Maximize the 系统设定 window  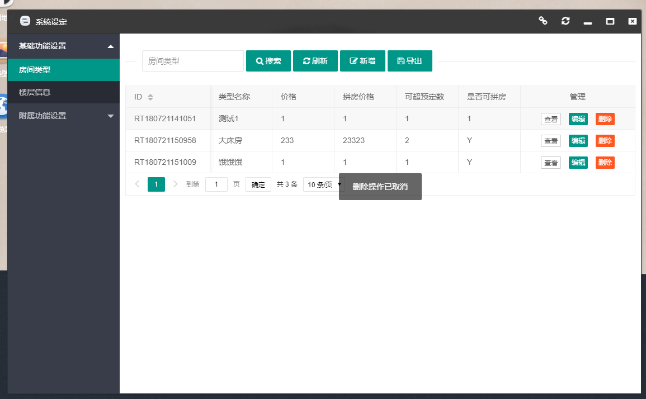point(610,21)
